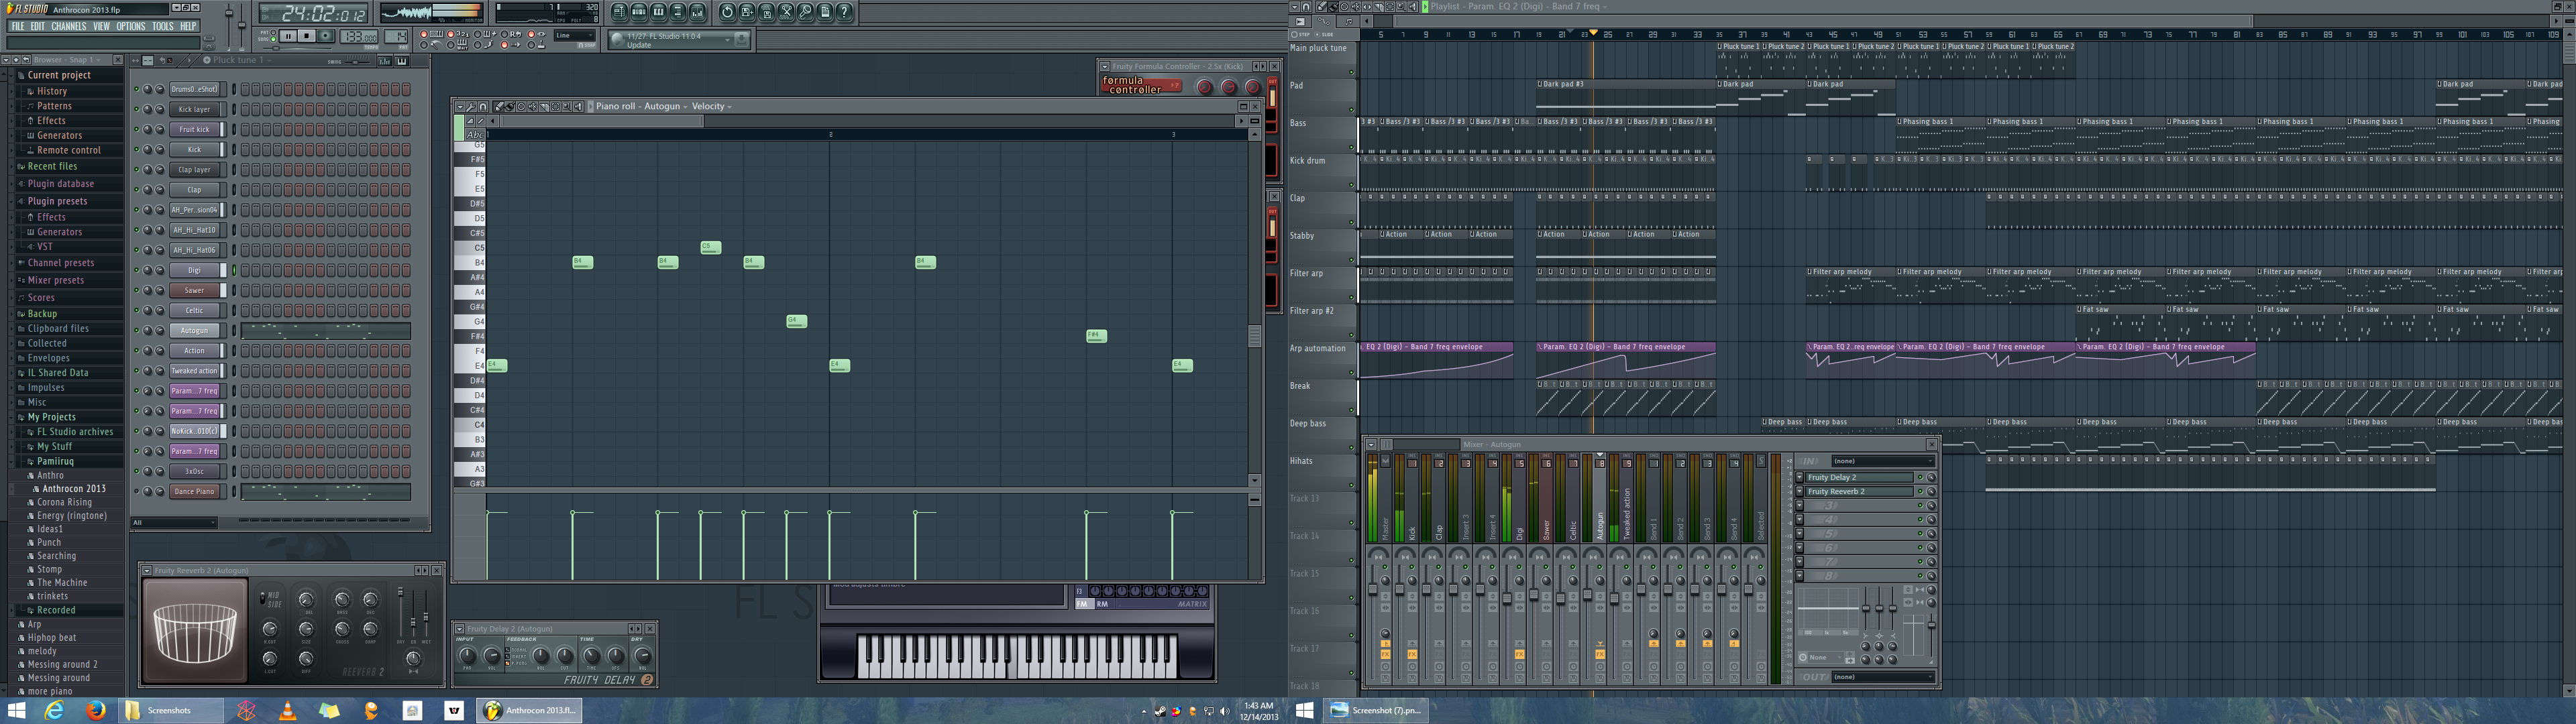Toggle the Autogun channel mute LED
2576x724 pixels.
tap(137, 331)
